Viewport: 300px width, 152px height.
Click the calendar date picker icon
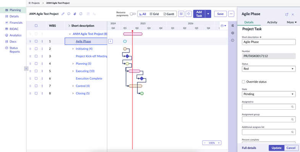[x=223, y=26]
